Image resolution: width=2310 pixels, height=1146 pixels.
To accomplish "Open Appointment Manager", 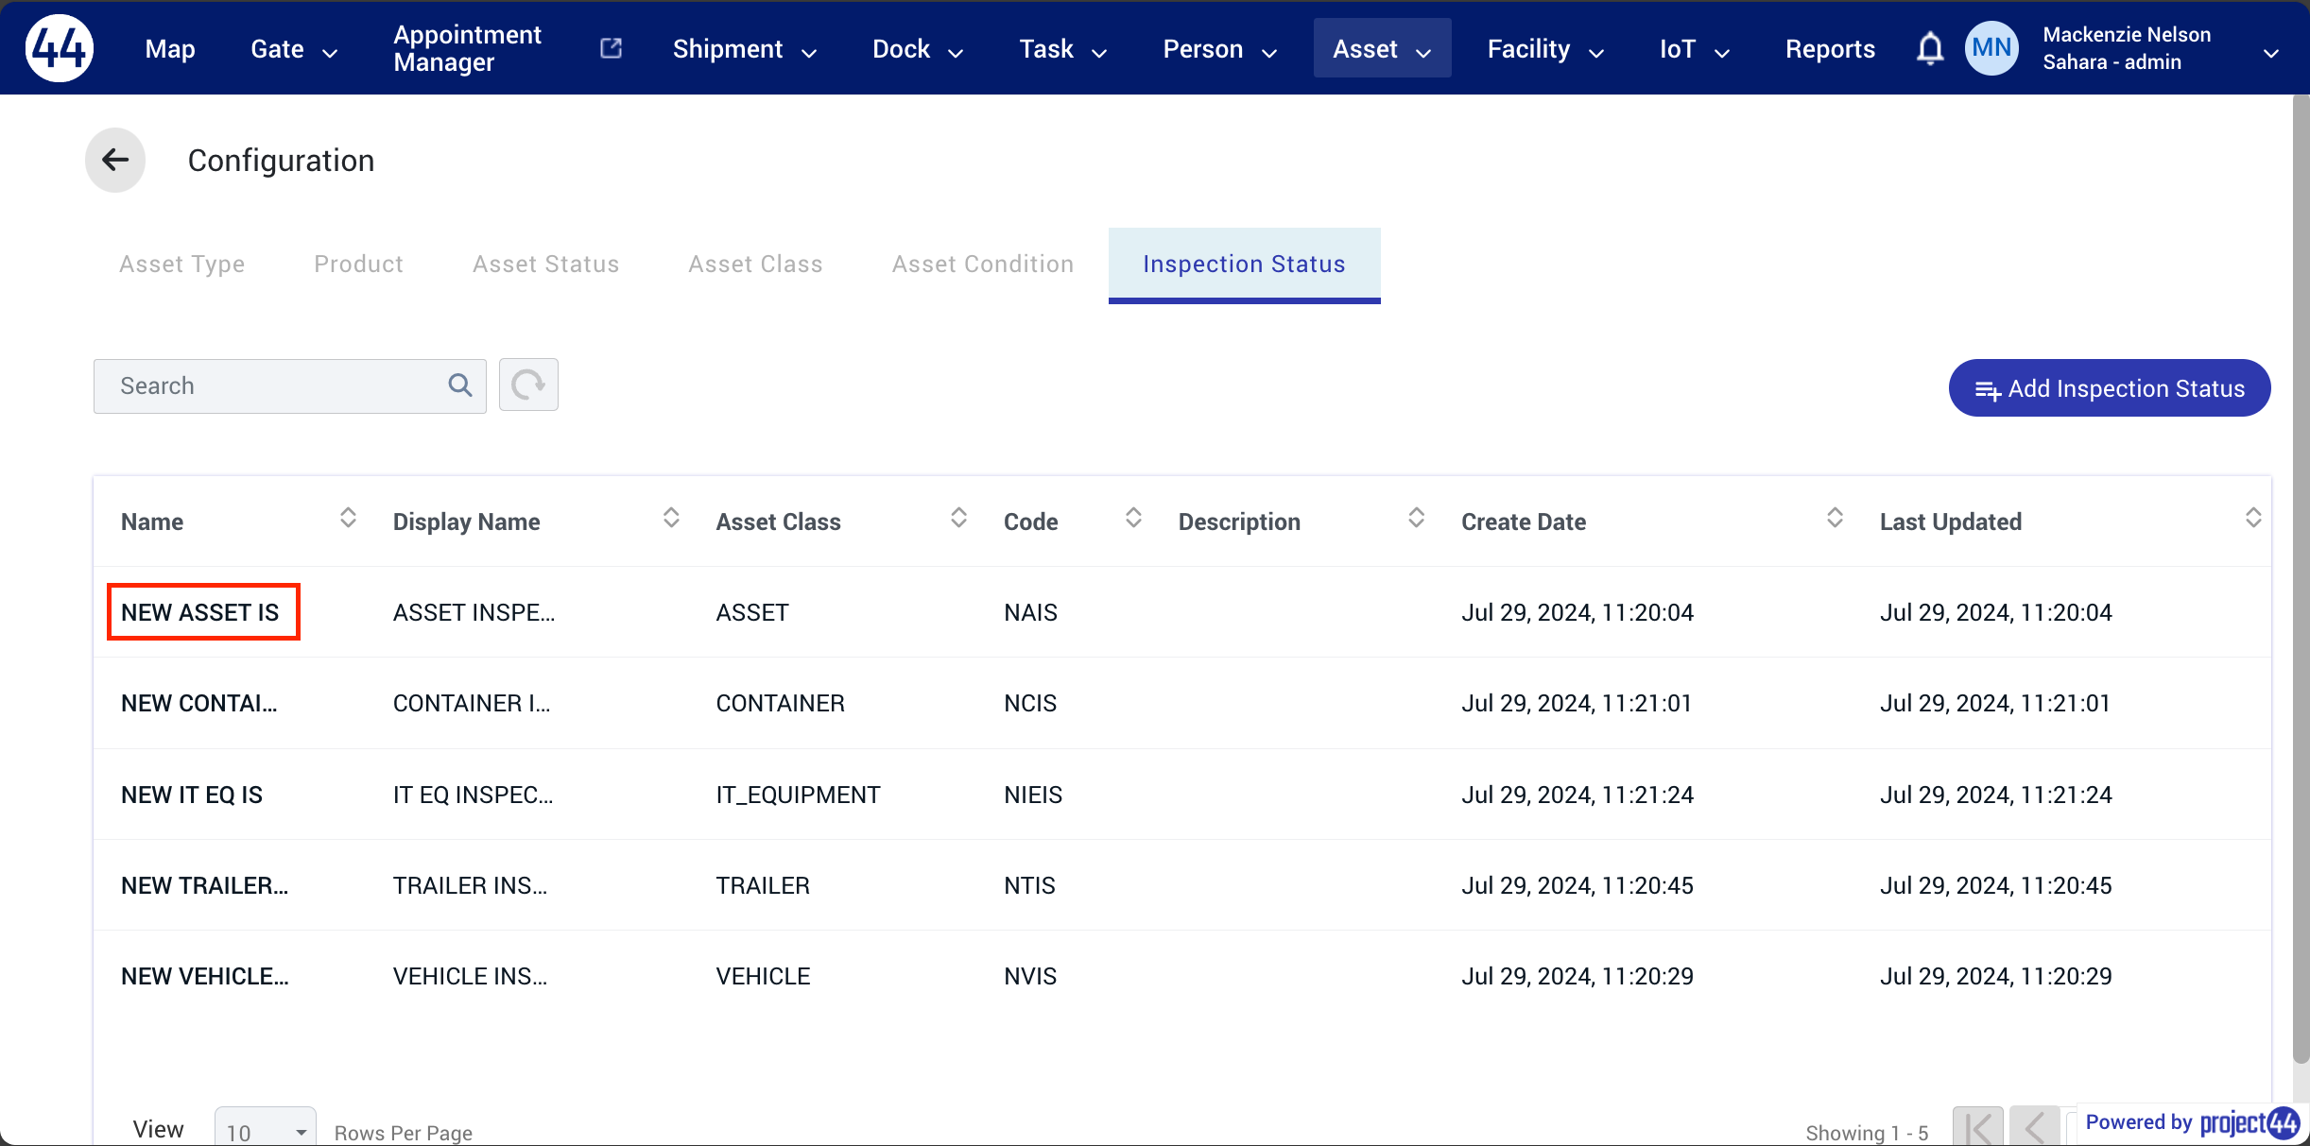I will [467, 48].
